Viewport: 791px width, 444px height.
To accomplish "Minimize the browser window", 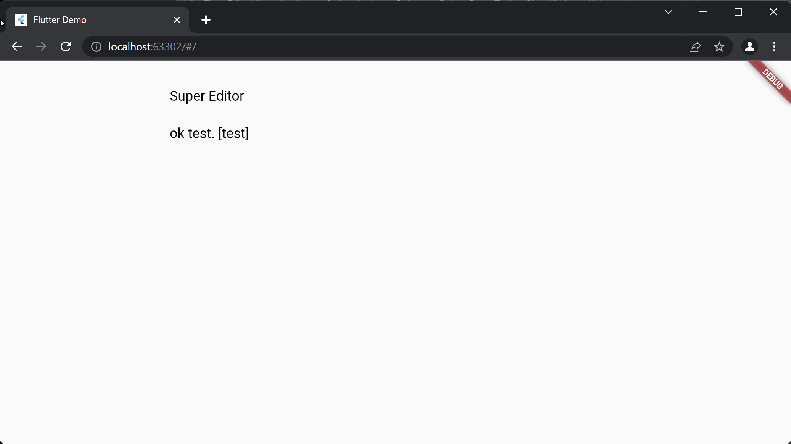I will coord(703,12).
